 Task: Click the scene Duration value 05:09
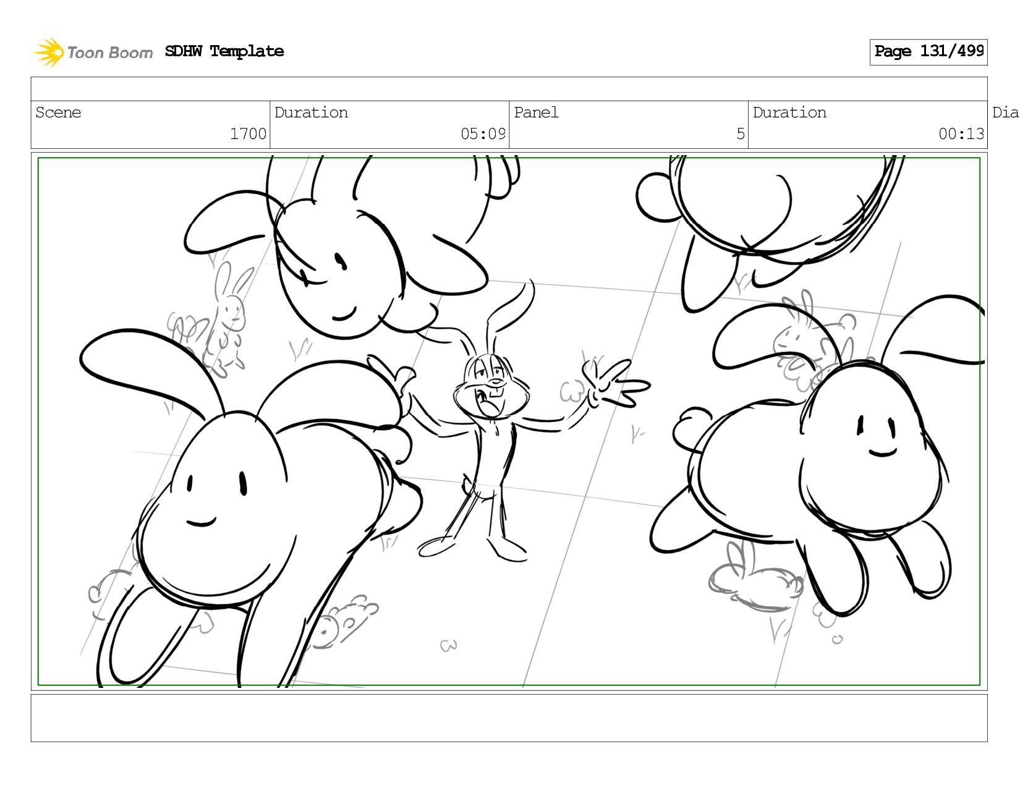pyautogui.click(x=483, y=133)
